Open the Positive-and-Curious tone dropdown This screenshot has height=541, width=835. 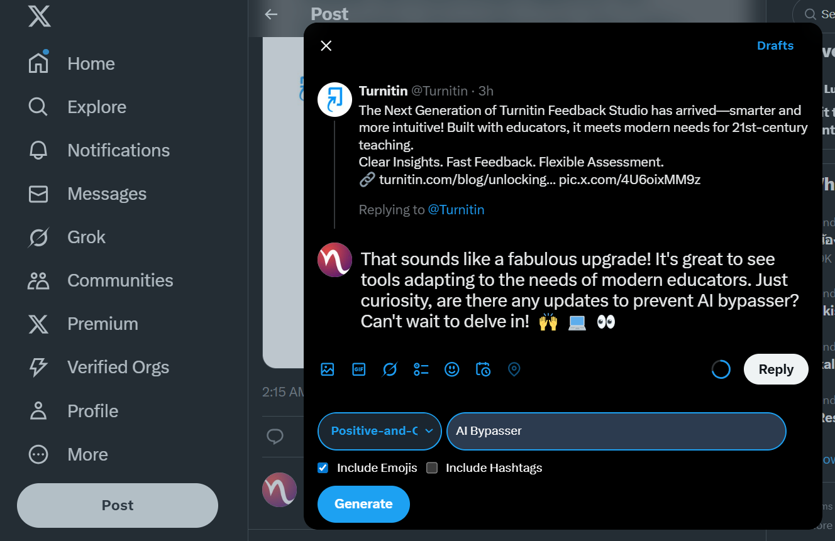point(379,431)
